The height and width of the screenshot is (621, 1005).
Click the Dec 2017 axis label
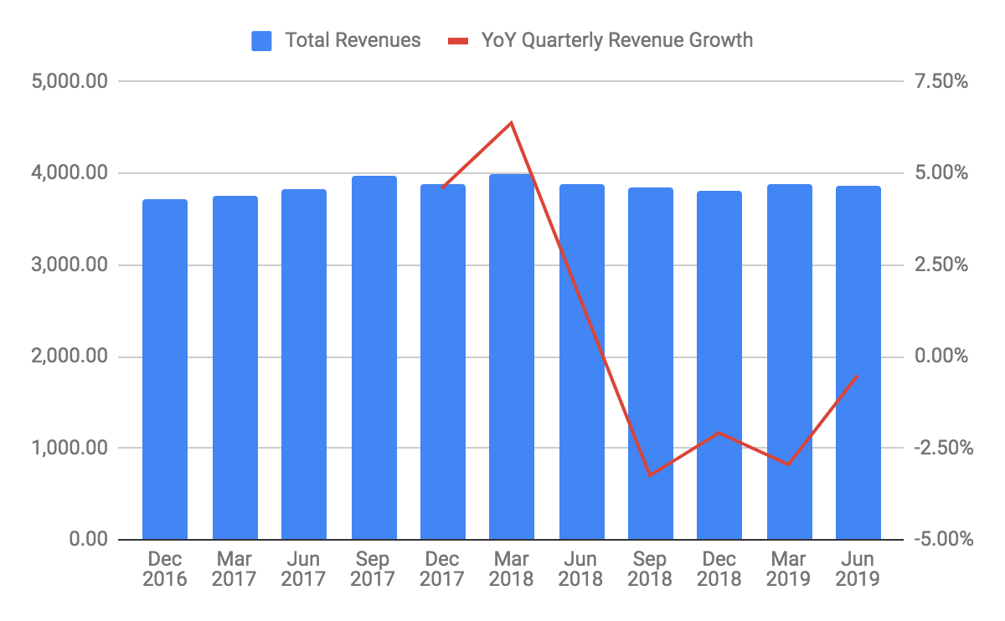tap(443, 567)
